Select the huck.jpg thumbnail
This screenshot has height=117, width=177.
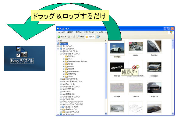tap(154, 46)
